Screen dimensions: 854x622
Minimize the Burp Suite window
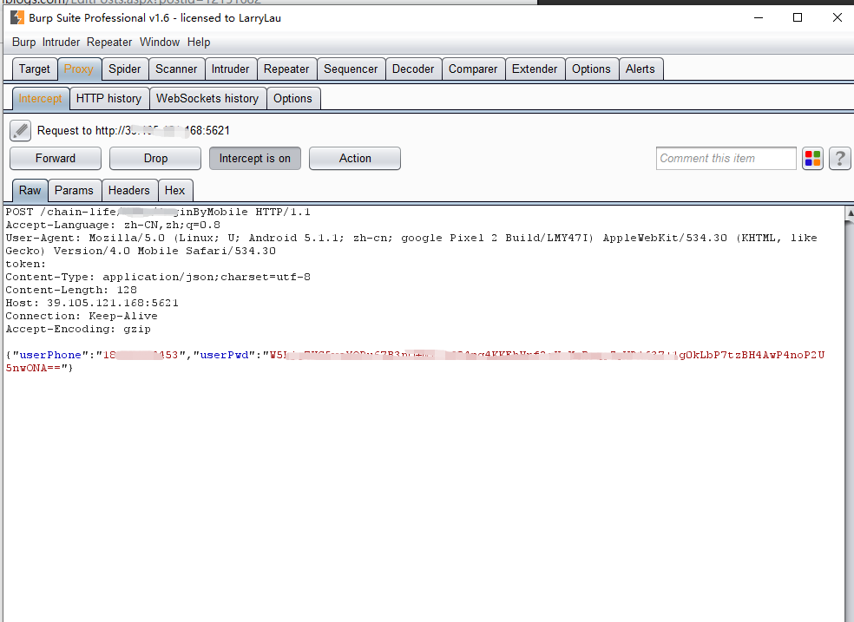759,18
